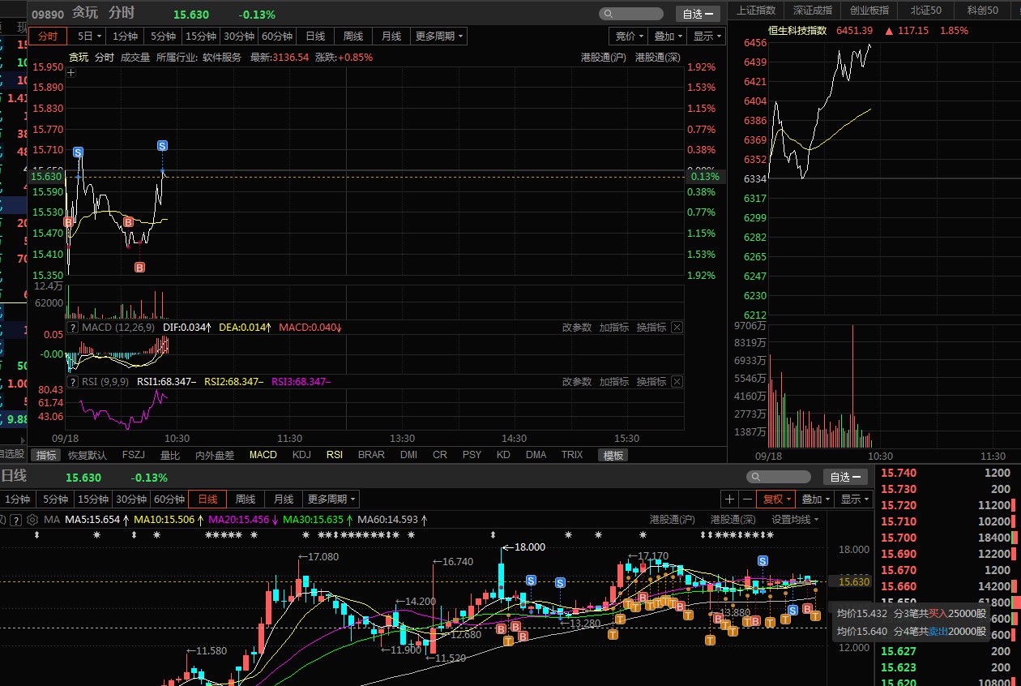
Task: Toggle the 指标 button on indicator bar
Action: (x=46, y=456)
